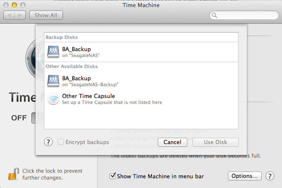Confirm selection with the Use Disk button
The width and height of the screenshot is (282, 188).
pyautogui.click(x=215, y=142)
